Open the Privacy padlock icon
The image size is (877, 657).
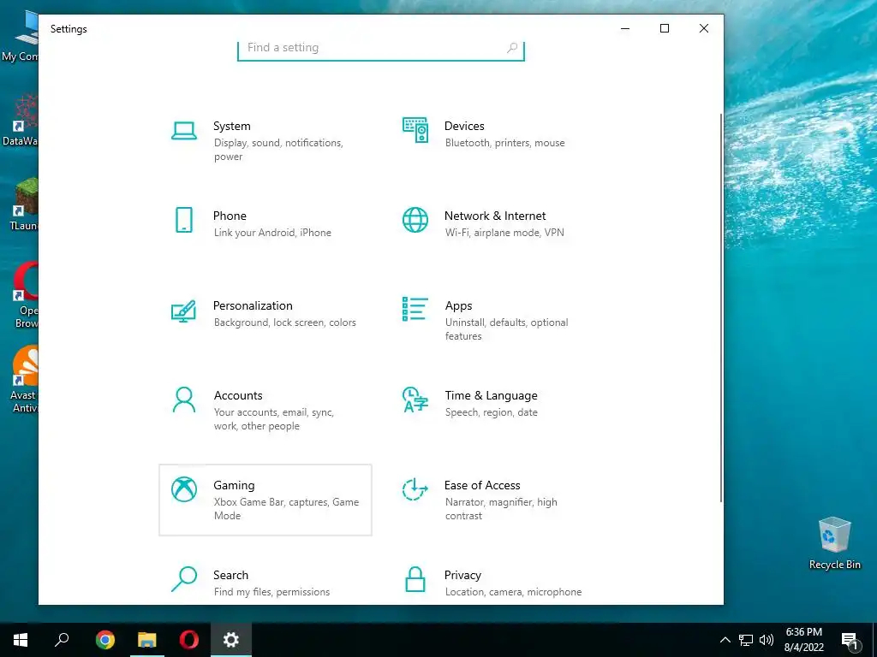[x=415, y=579]
